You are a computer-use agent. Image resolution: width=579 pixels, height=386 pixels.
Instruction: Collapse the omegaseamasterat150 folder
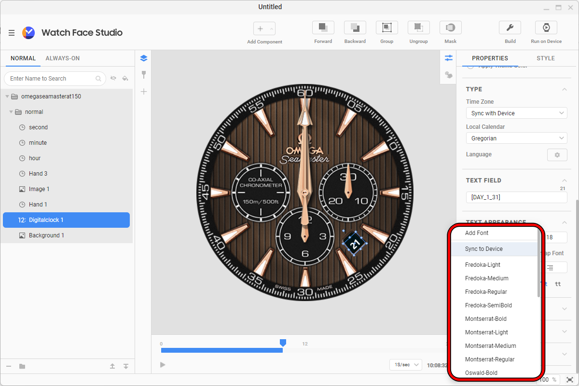click(x=7, y=96)
